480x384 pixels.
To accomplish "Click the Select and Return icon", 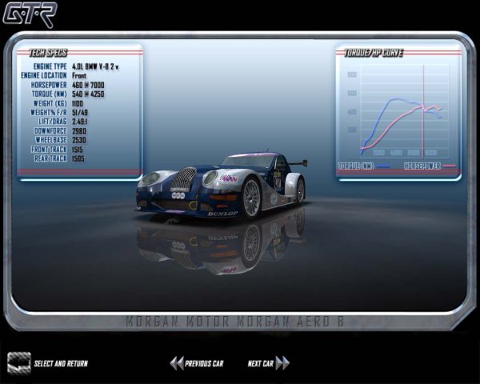I will coord(18,362).
